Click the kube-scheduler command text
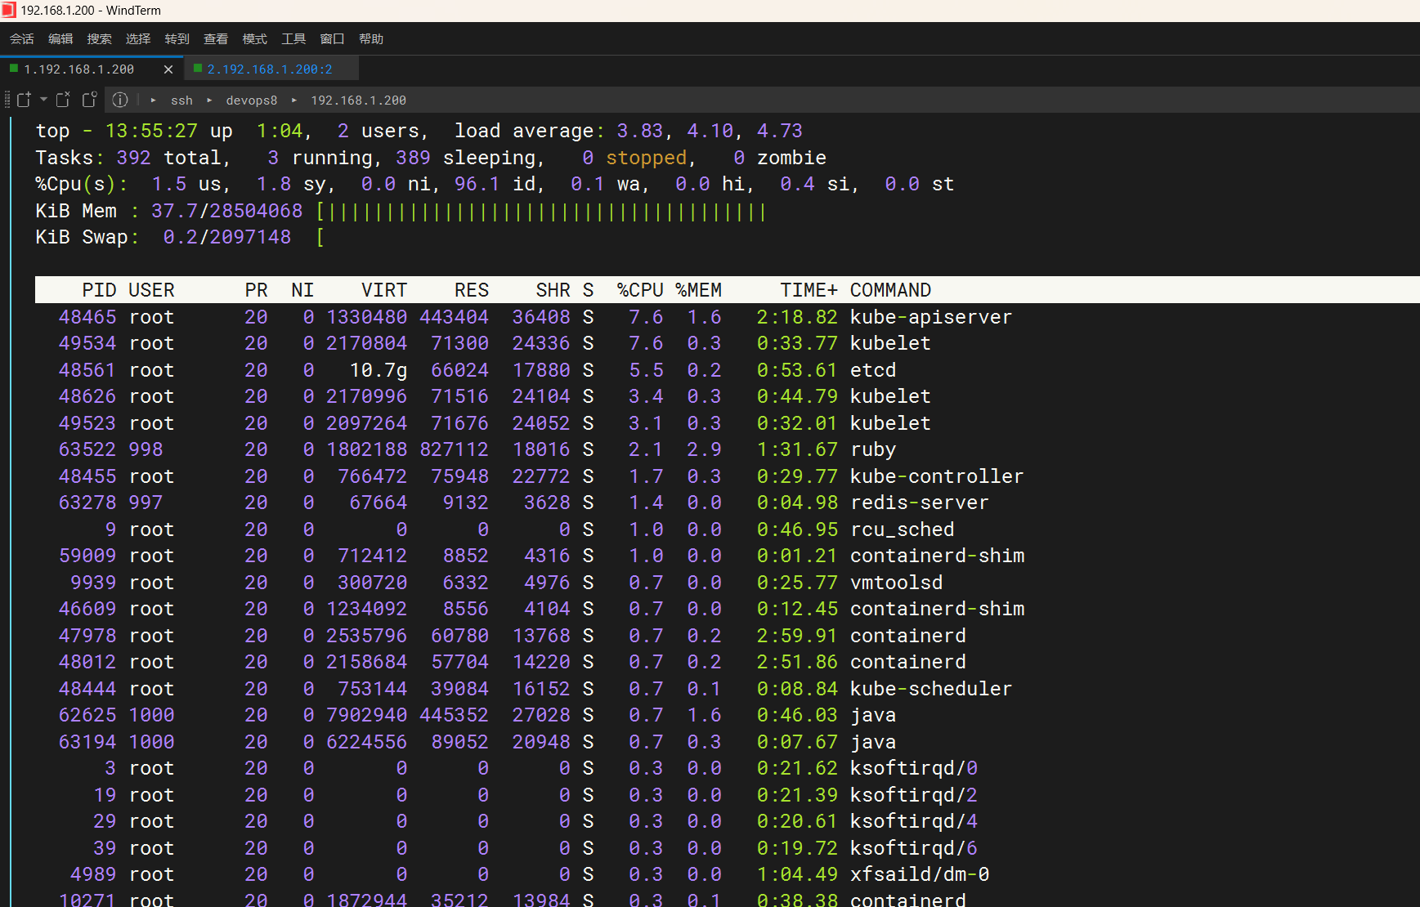The width and height of the screenshot is (1420, 907). pyautogui.click(x=931, y=689)
